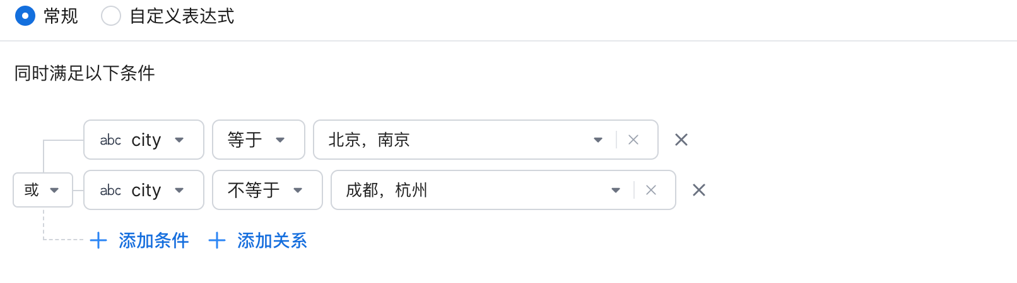Image resolution: width=1017 pixels, height=283 pixels.
Task: Open the first row city field dropdown
Action: click(x=179, y=140)
